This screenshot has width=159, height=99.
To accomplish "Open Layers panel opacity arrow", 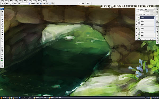I will [x=154, y=12].
